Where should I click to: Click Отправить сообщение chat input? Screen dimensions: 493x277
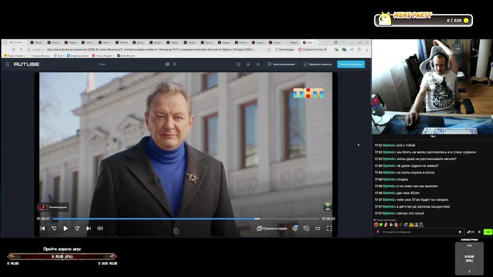pos(418,232)
